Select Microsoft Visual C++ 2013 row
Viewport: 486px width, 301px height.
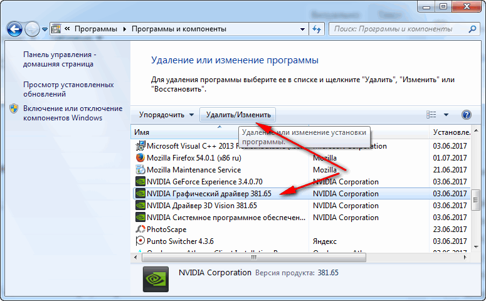[302, 146]
